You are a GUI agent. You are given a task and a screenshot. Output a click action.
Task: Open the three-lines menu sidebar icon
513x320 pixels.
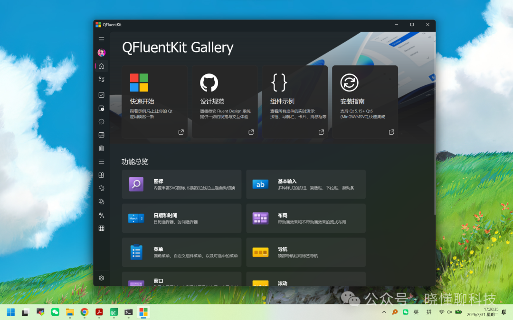(x=102, y=162)
